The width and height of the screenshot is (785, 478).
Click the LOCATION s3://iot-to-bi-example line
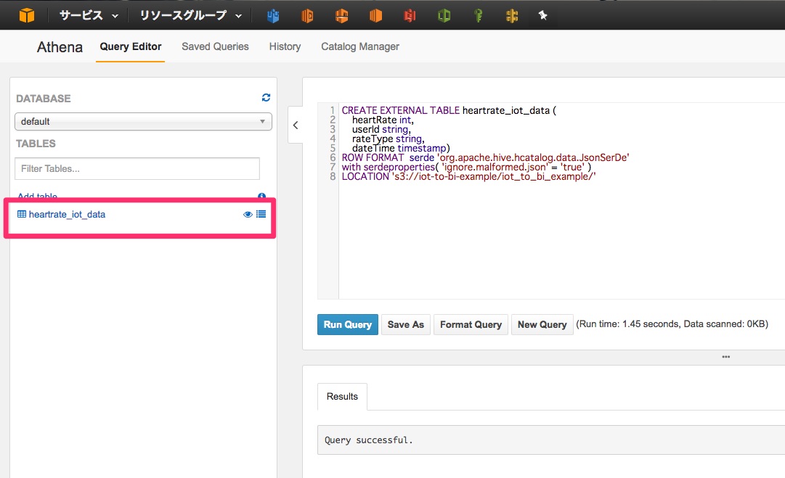(468, 176)
